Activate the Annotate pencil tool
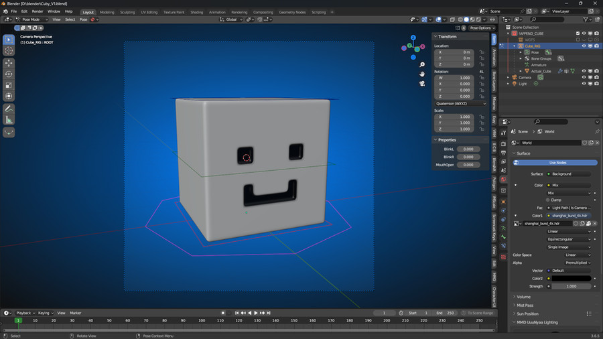603x339 pixels. (9, 109)
